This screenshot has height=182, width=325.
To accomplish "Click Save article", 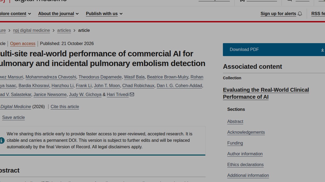I will pyautogui.click(x=14, y=118).
